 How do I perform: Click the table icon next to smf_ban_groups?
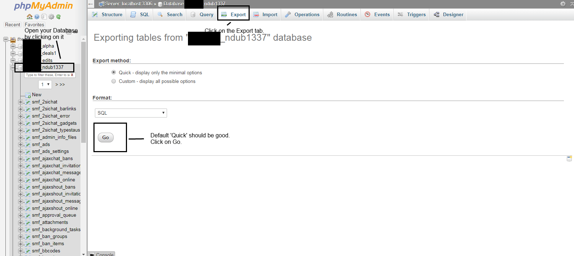(x=28, y=237)
